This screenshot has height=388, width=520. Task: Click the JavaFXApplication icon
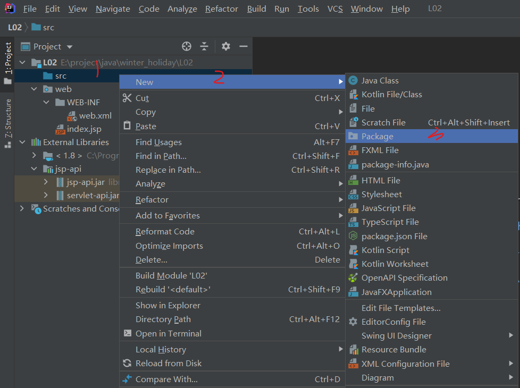pos(353,292)
